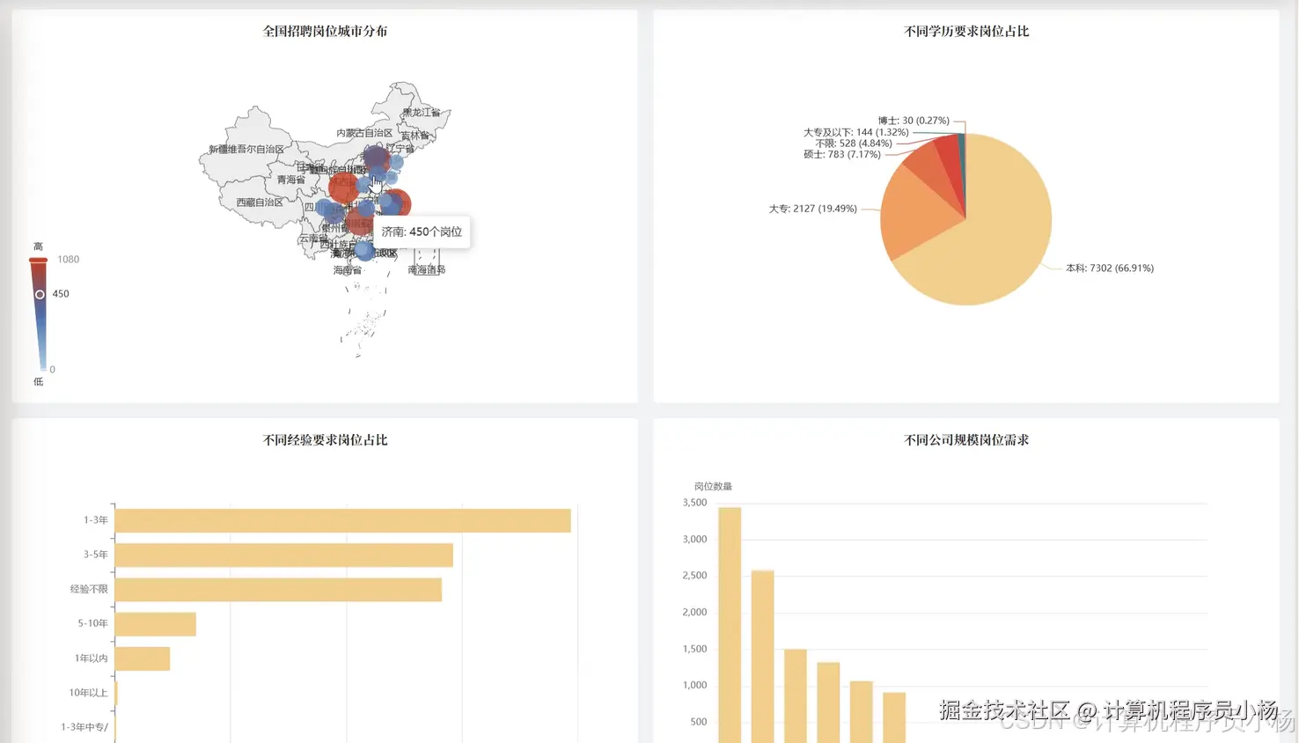Viewport: 1299px width, 743px height.
Task: Click the chart title 不同公司规模岗位需求
Action: coord(966,439)
